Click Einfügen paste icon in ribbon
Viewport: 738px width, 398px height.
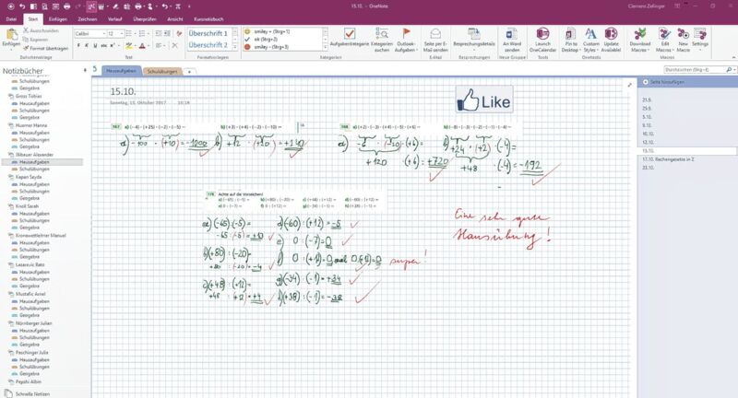coord(10,37)
